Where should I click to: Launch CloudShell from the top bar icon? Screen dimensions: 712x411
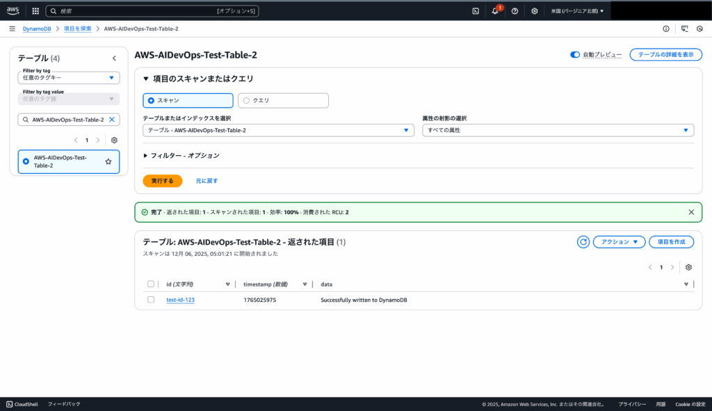[476, 11]
